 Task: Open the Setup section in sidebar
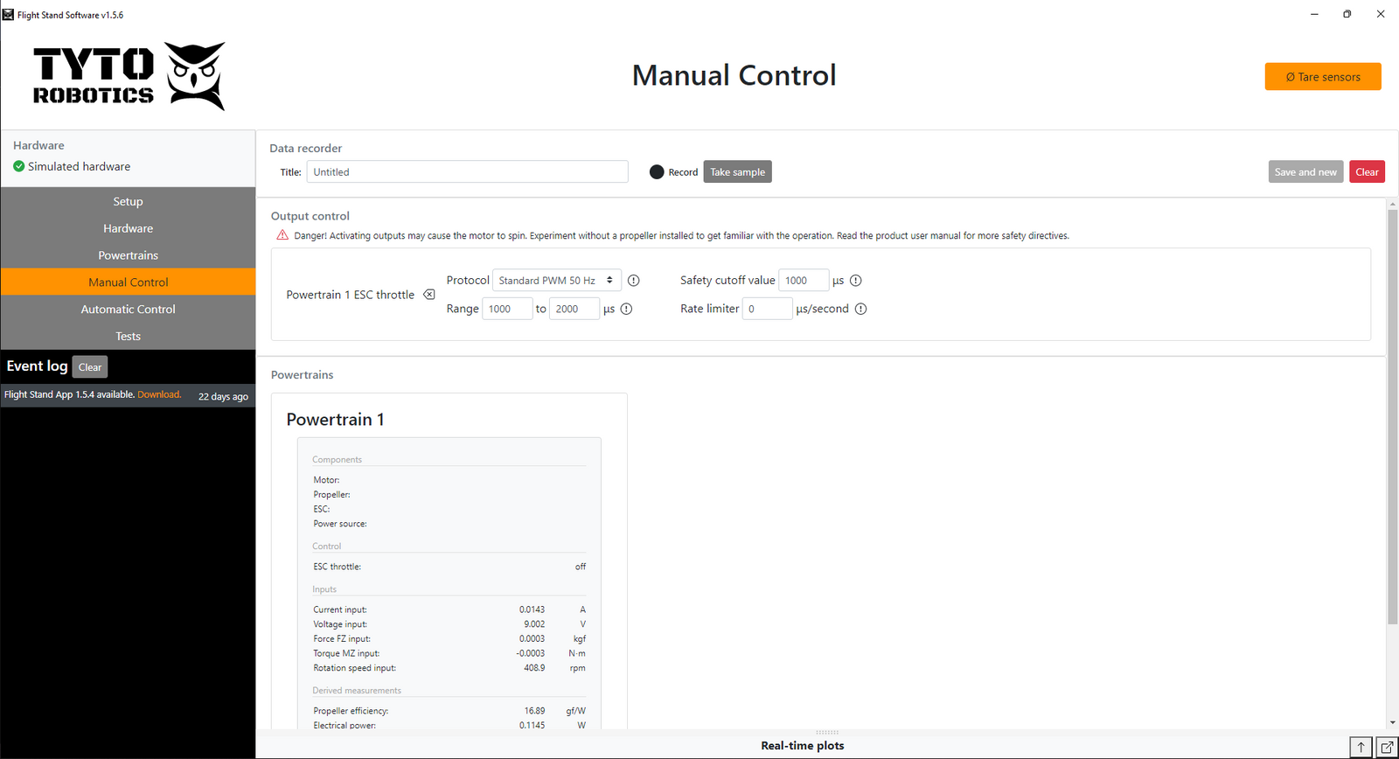pos(128,202)
